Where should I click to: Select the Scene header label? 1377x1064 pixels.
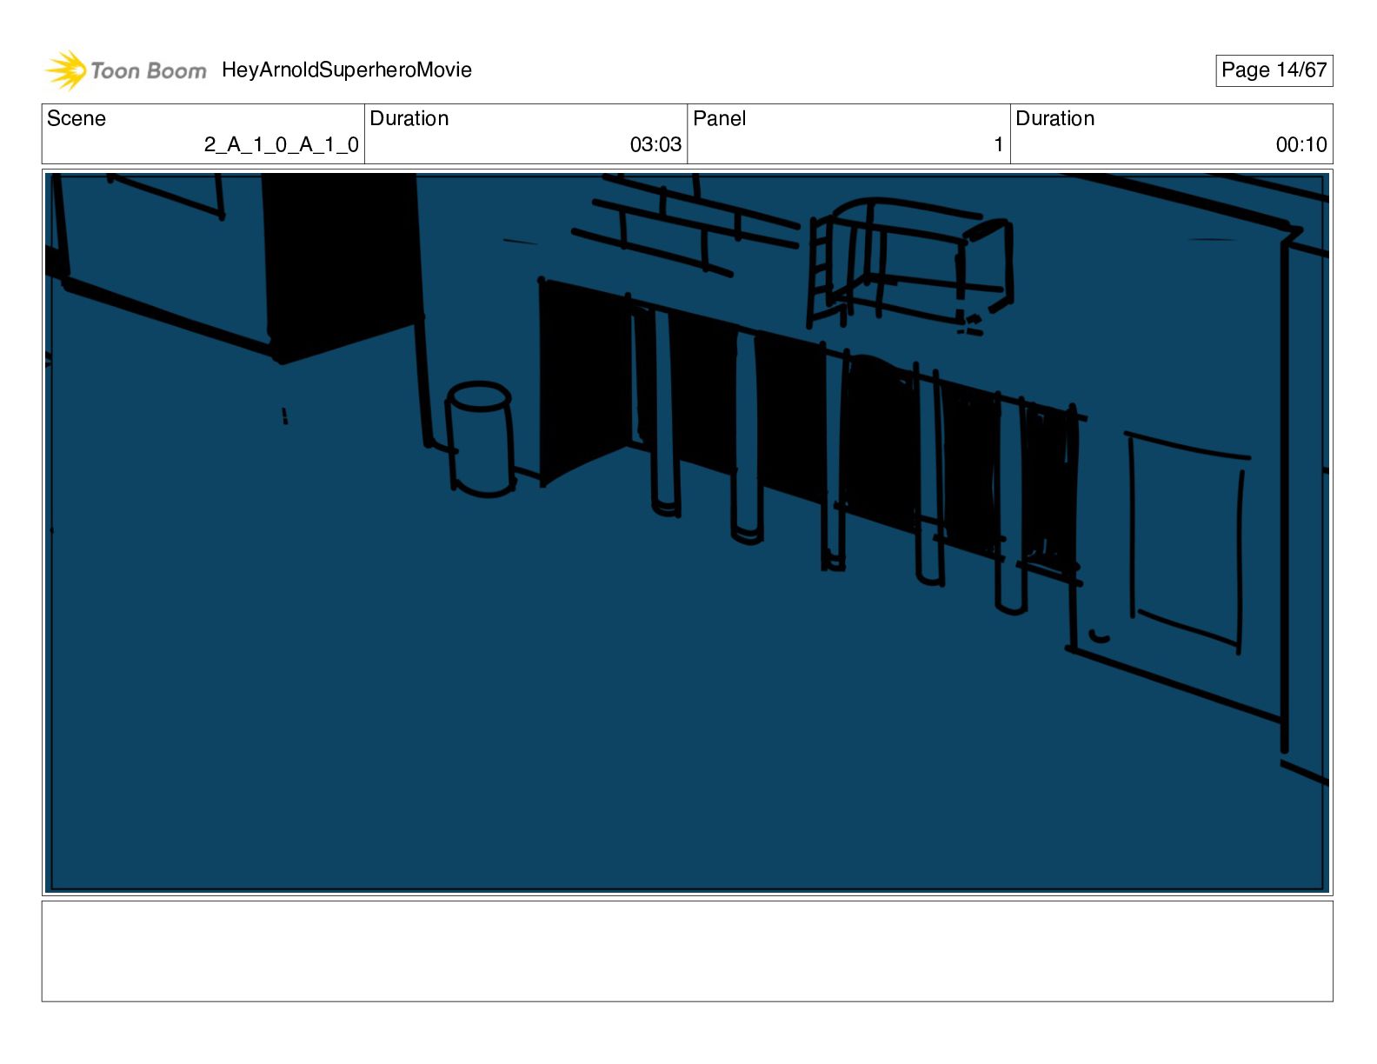76,118
